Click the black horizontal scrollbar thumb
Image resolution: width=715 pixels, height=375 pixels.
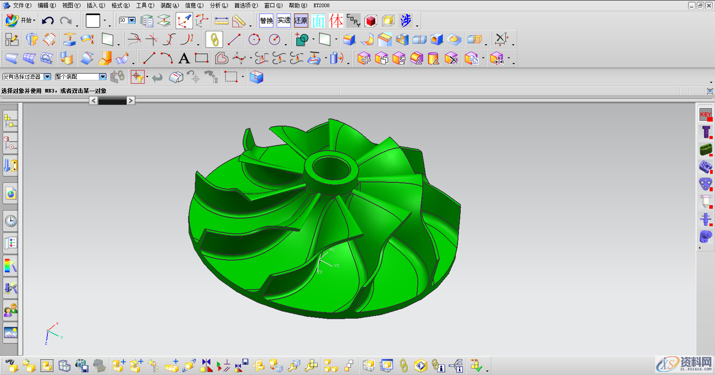(112, 101)
